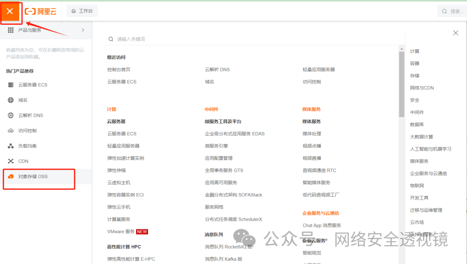Jump to the 存储 category
This screenshot has height=264, width=467.
tap(415, 76)
